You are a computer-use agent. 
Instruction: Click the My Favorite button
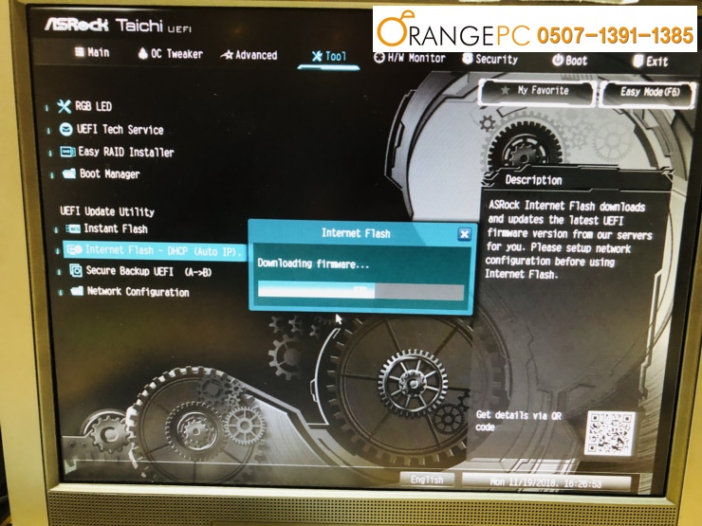537,91
